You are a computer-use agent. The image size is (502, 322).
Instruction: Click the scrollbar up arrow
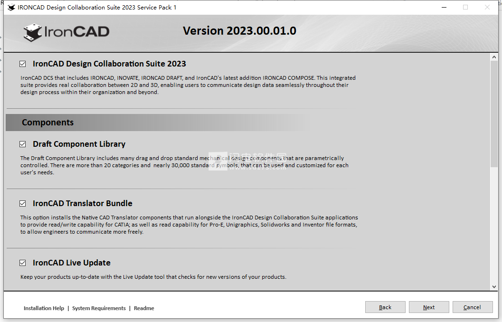pyautogui.click(x=494, y=57)
